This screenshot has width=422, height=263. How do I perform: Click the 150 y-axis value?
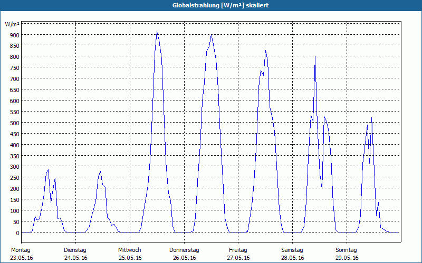point(15,200)
